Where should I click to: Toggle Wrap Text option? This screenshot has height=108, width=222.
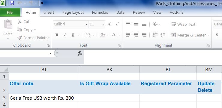point(183,24)
